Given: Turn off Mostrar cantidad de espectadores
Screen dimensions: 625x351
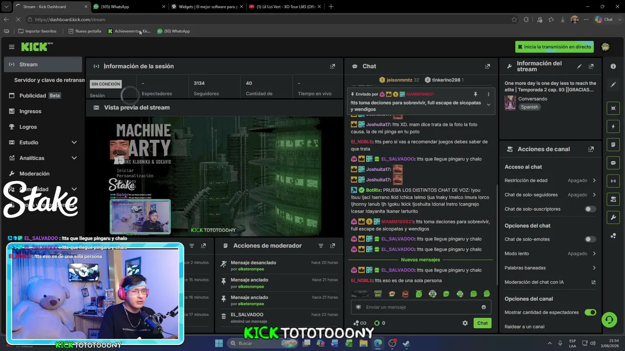Looking at the screenshot, I should tap(590, 312).
